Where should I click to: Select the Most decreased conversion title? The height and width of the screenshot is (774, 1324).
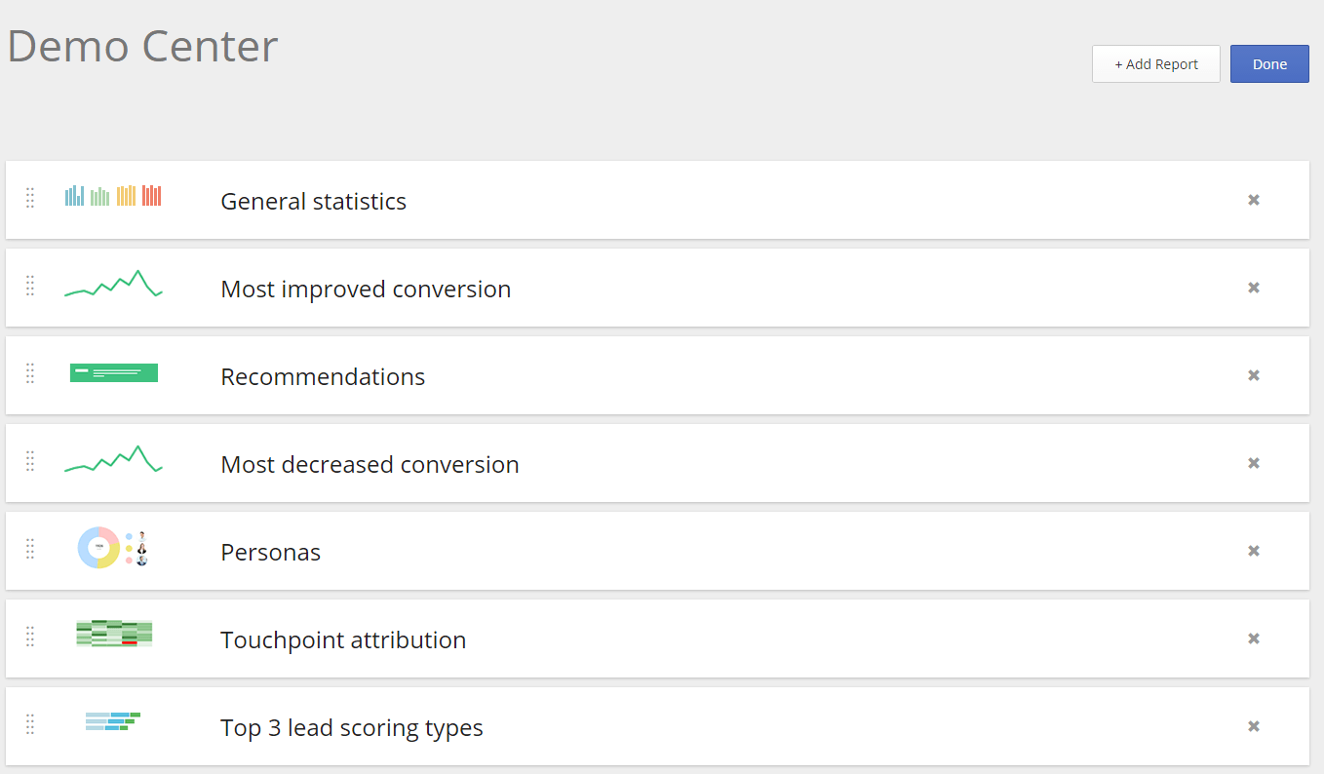click(370, 465)
